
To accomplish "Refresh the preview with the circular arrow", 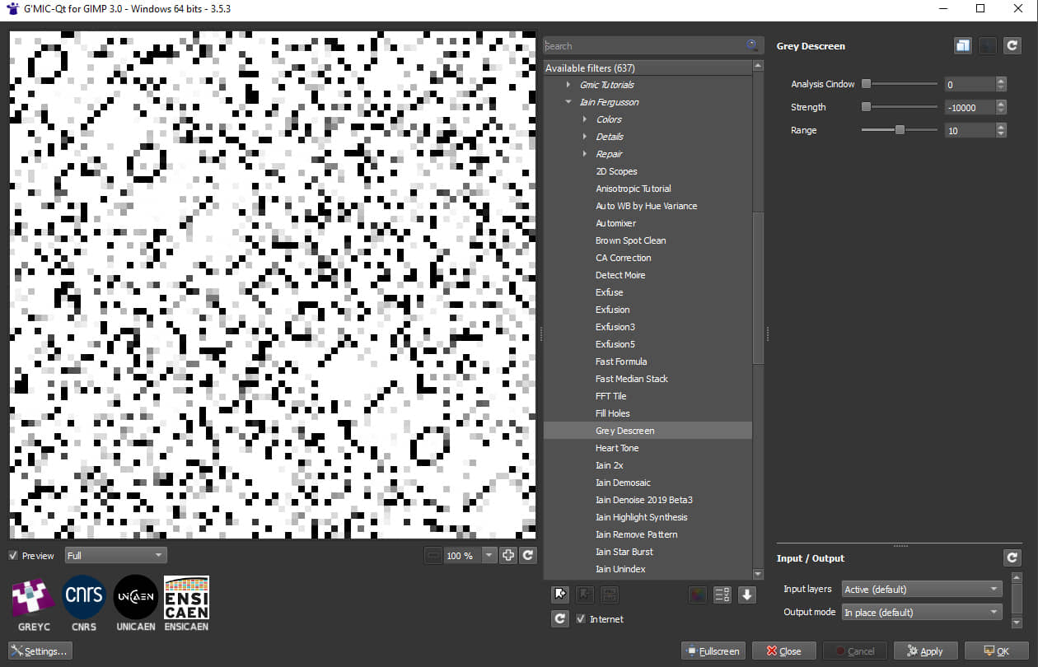I will point(528,556).
